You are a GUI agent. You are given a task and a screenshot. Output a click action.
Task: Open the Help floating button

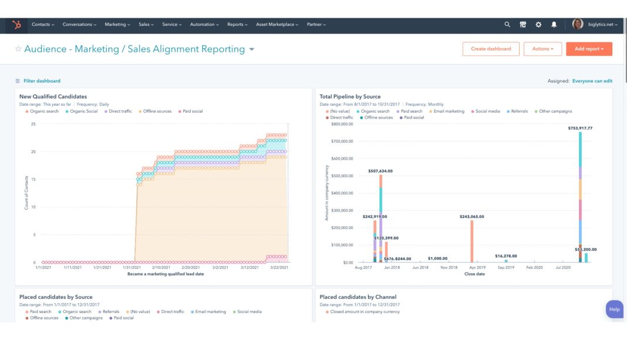614,309
